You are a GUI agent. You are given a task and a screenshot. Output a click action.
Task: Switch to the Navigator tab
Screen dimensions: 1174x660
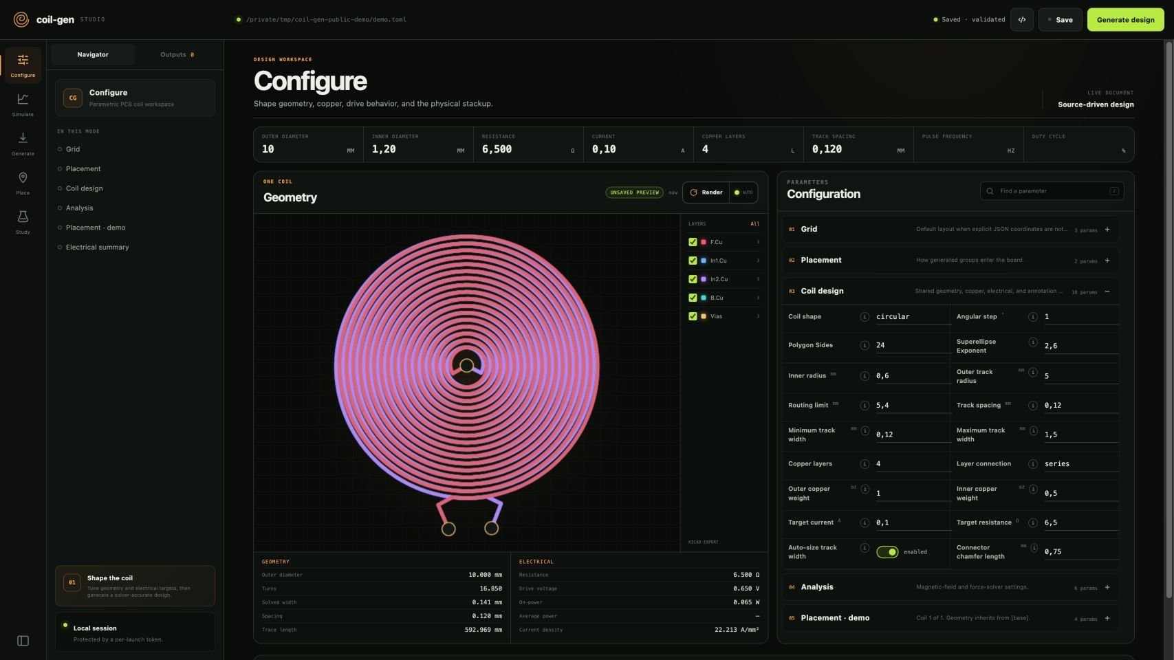pos(93,54)
